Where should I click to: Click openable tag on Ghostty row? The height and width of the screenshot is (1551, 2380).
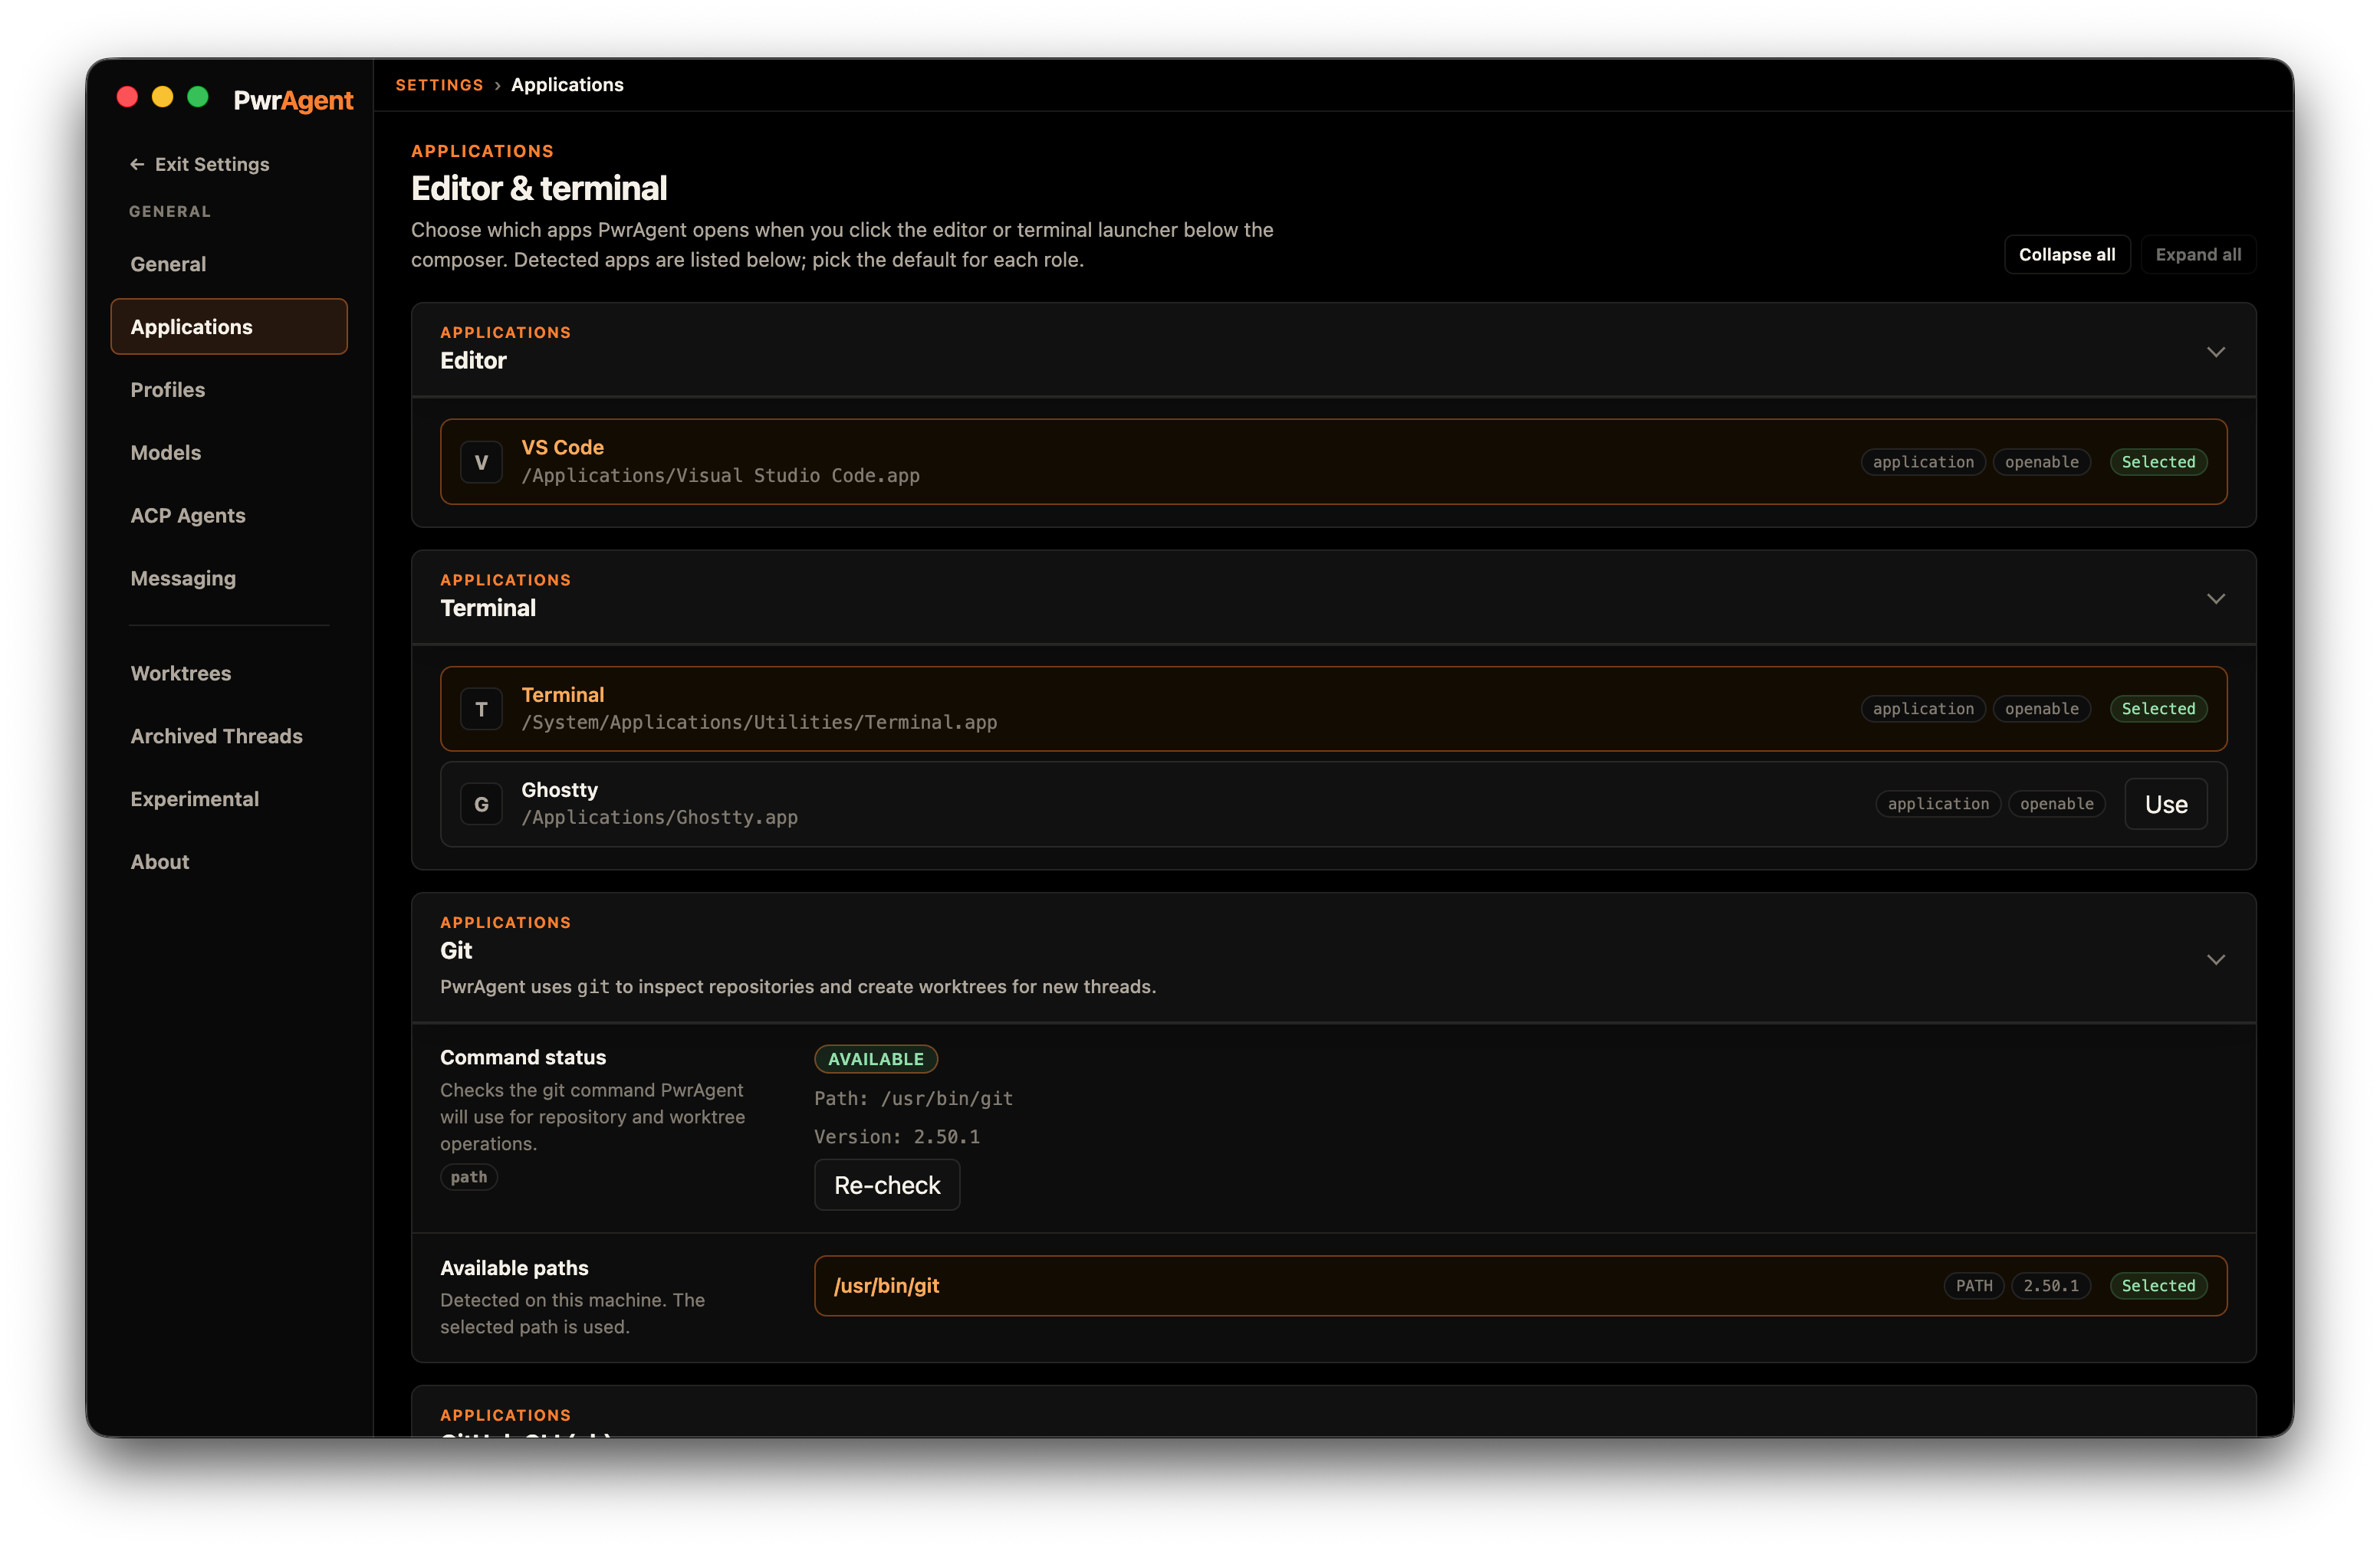2056,804
